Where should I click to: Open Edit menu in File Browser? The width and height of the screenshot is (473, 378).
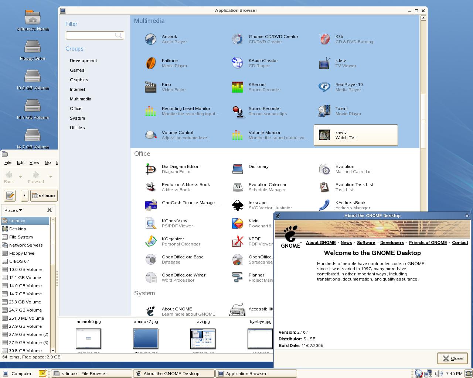pos(21,162)
